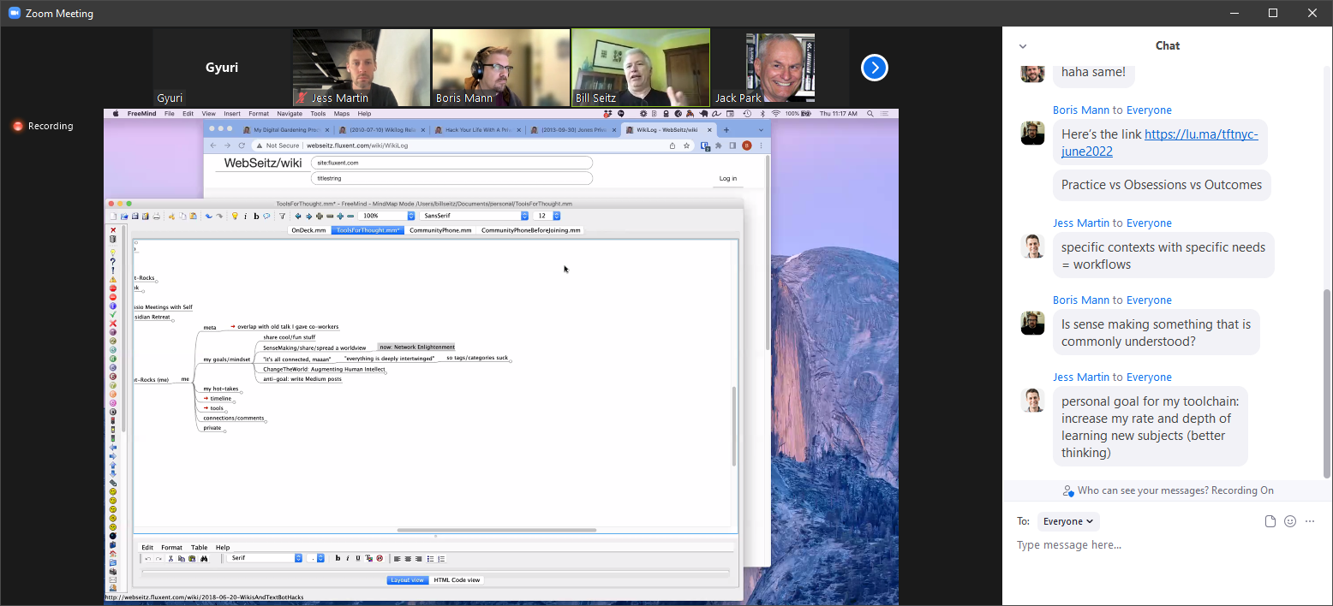The height and width of the screenshot is (606, 1333).
Task: Click Boris Mann's avatar beside lu.ma link message
Action: (1033, 133)
